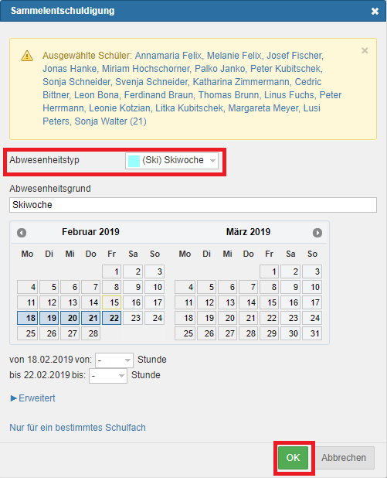This screenshot has height=478, width=387.
Task: Close the Sammelentschuldigung dialog
Action: (x=375, y=12)
